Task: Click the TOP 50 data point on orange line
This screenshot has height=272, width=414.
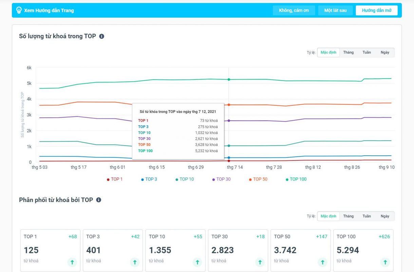Action: pos(229,105)
